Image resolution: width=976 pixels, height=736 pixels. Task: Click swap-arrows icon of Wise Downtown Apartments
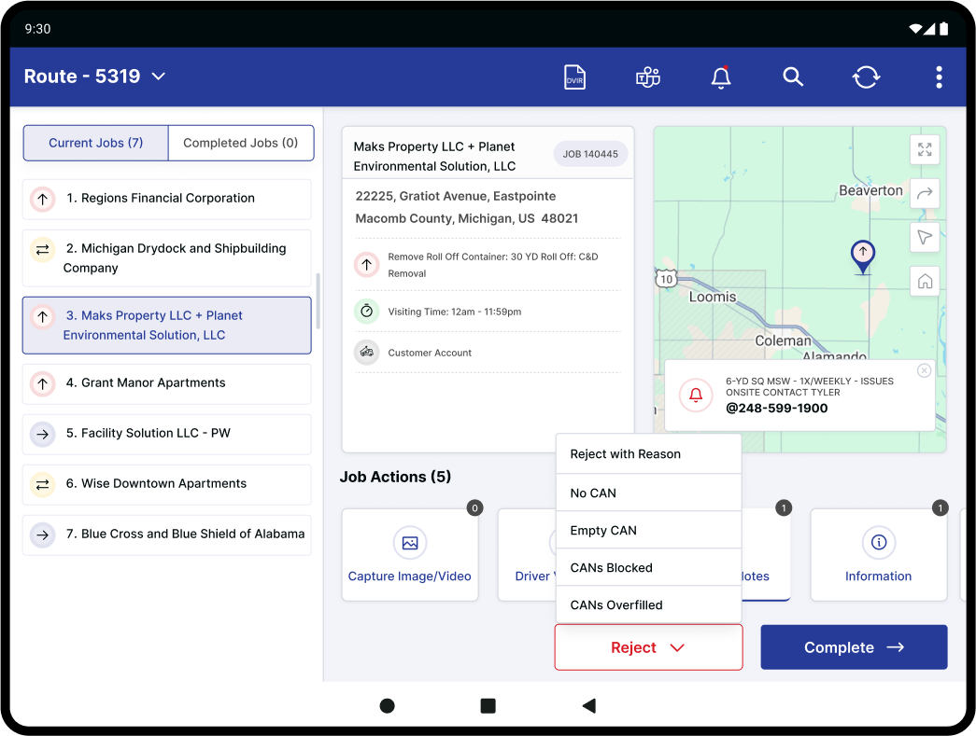point(42,484)
